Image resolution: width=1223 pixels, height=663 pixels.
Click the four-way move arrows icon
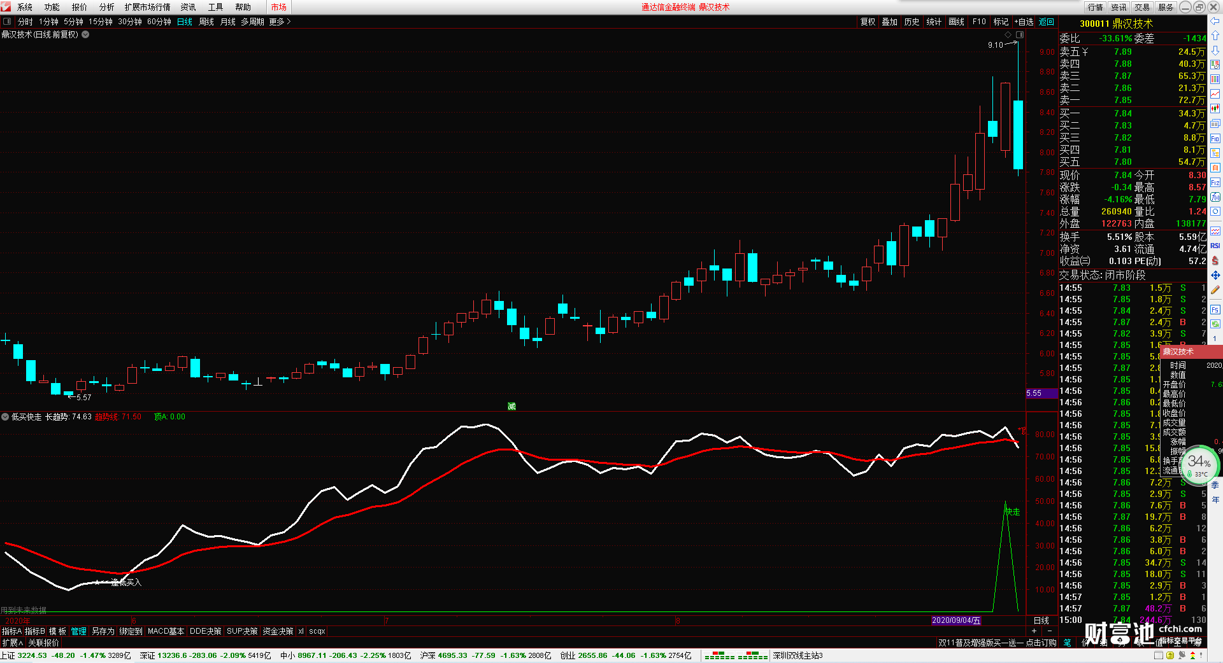(x=1215, y=275)
